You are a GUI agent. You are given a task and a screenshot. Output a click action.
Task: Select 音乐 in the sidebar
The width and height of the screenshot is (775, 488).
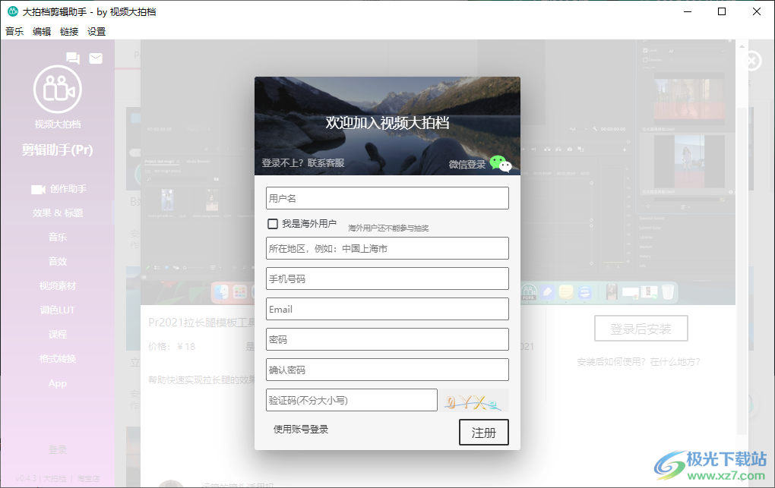pyautogui.click(x=58, y=237)
